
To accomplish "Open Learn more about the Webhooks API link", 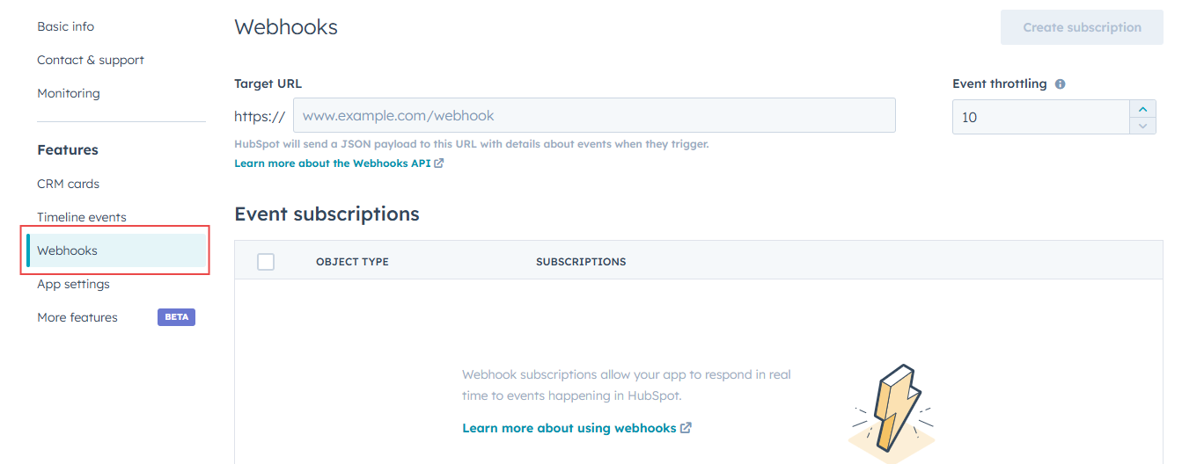I will tap(333, 163).
